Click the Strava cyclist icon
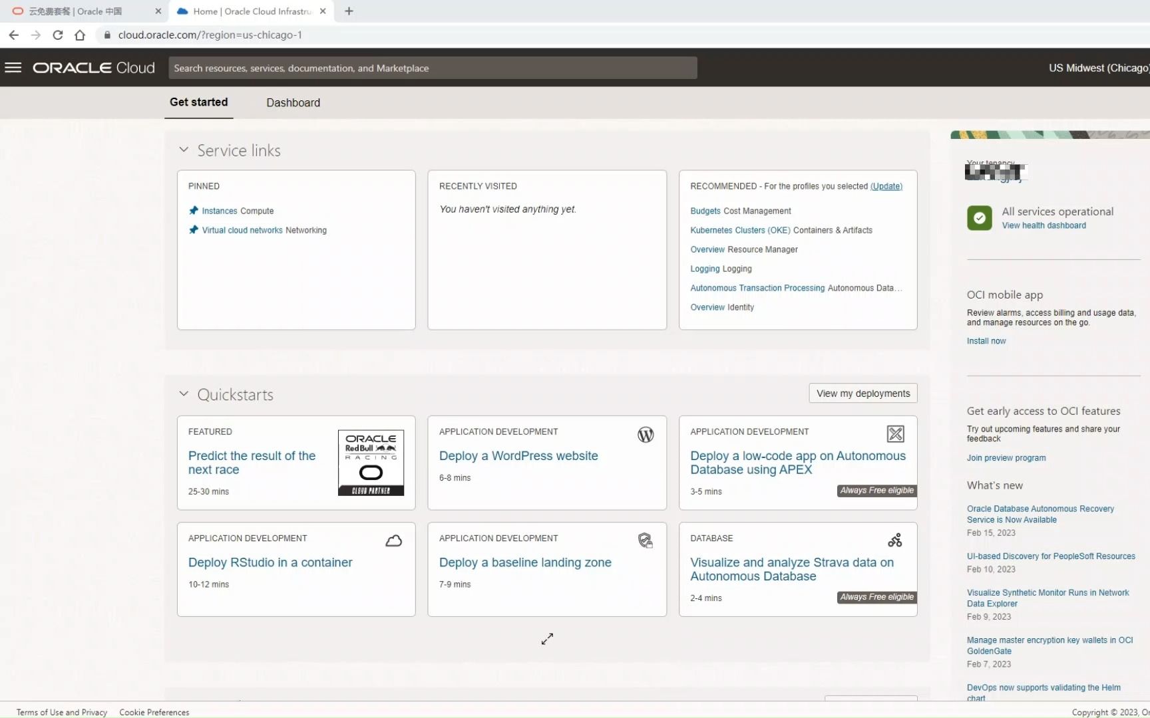 (x=895, y=540)
